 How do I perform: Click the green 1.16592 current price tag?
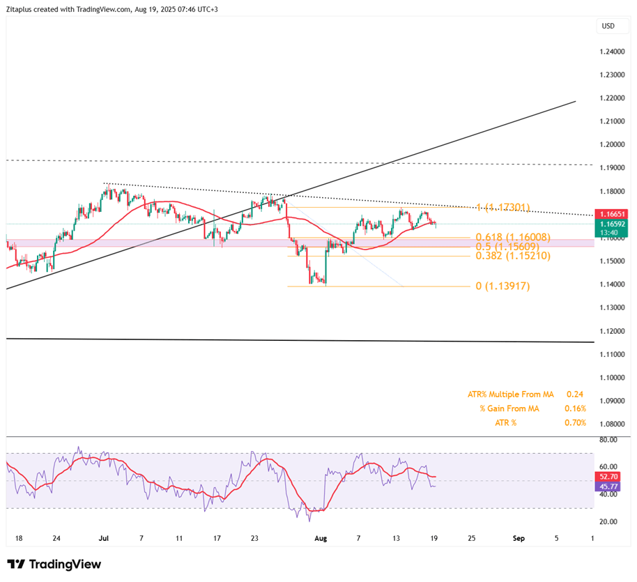pyautogui.click(x=611, y=226)
